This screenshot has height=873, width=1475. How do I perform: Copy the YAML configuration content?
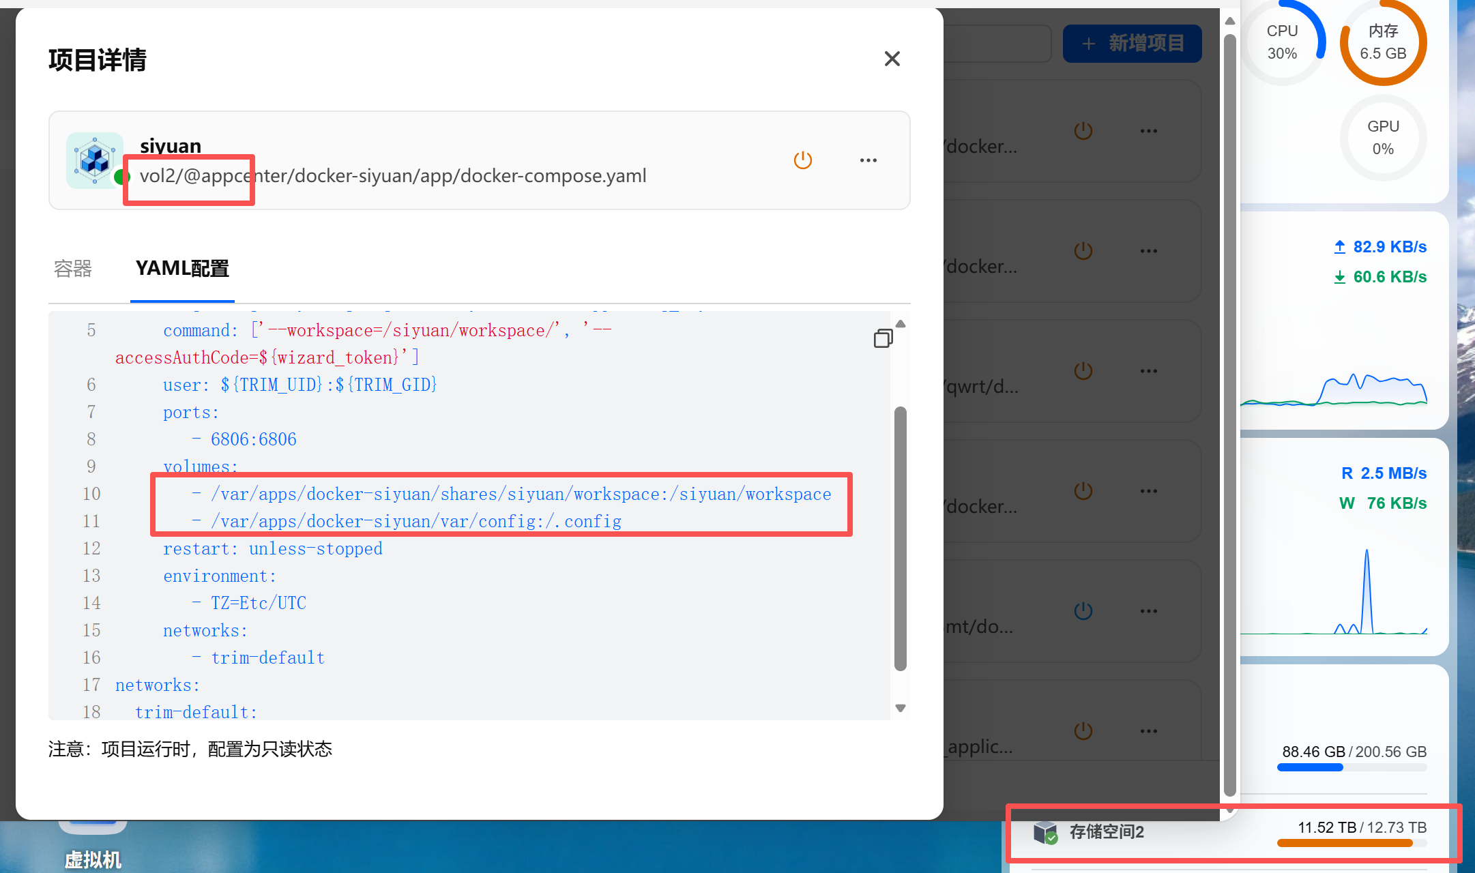click(883, 338)
